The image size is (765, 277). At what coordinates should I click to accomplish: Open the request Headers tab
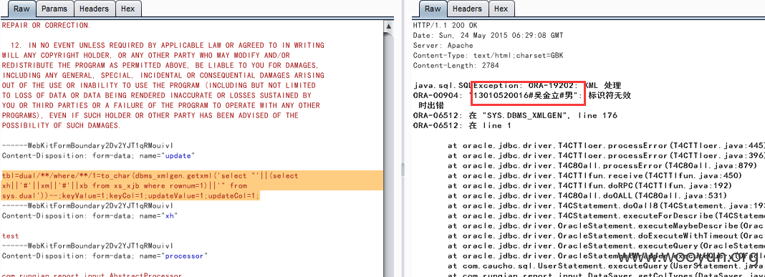point(95,9)
